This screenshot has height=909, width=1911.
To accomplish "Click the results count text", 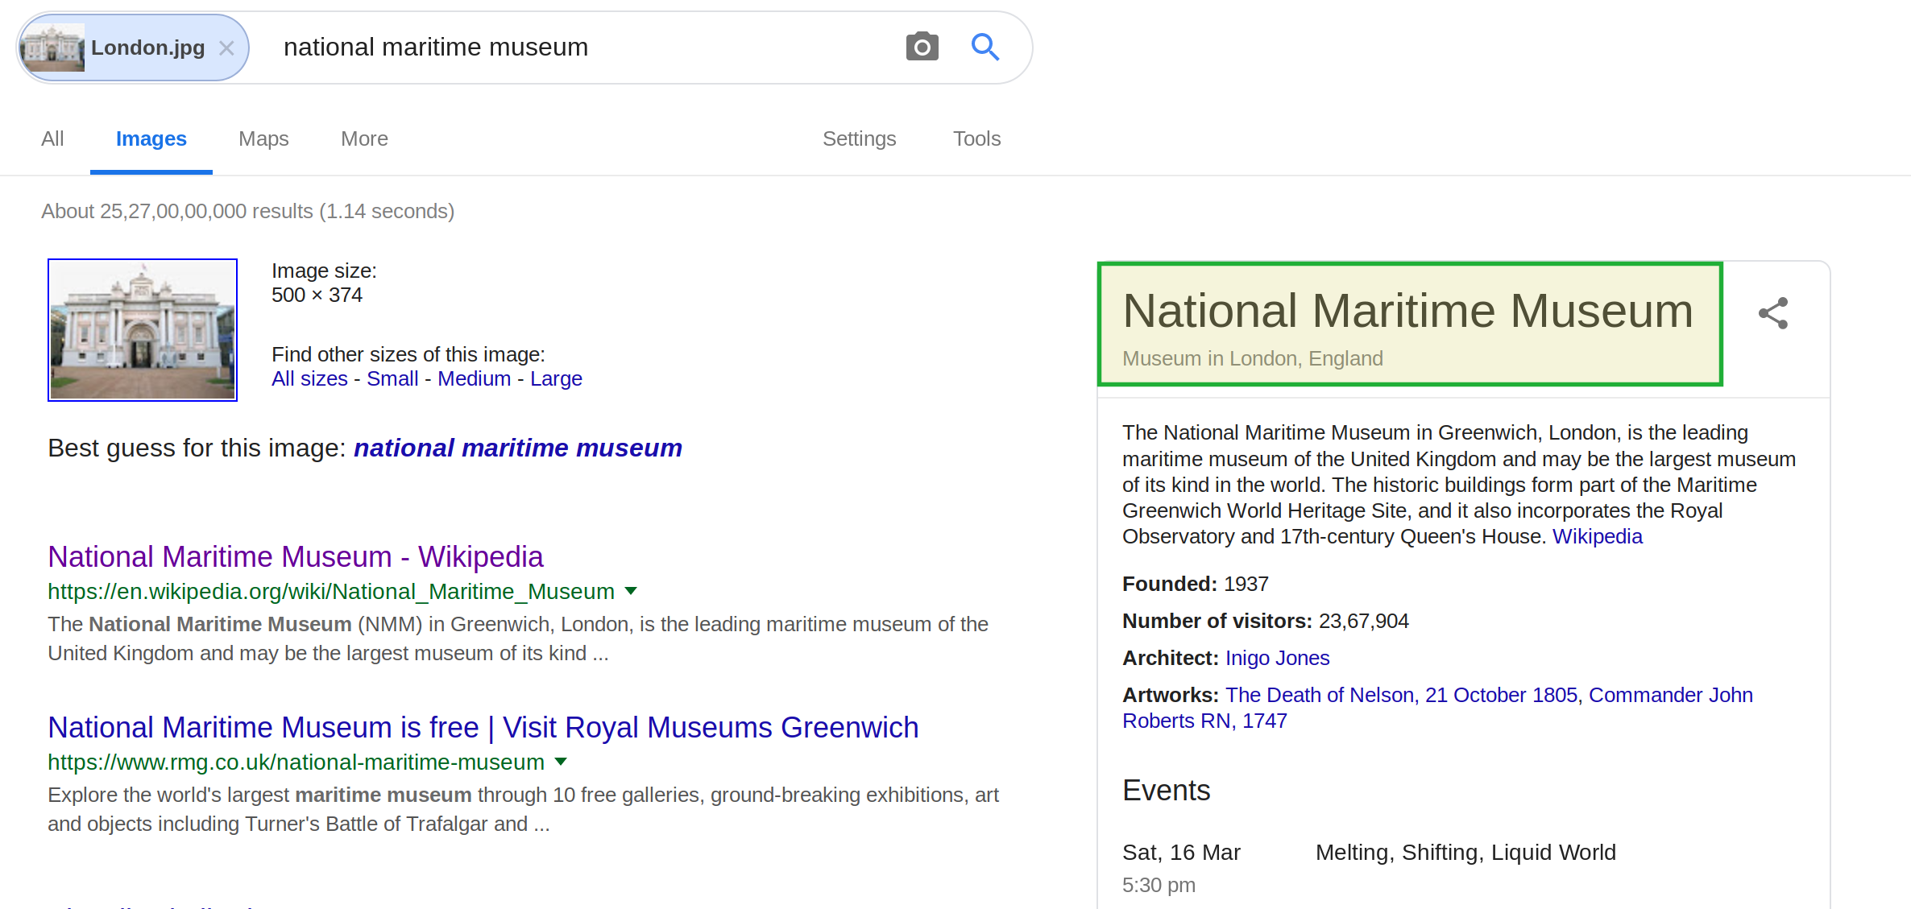I will click(x=248, y=211).
